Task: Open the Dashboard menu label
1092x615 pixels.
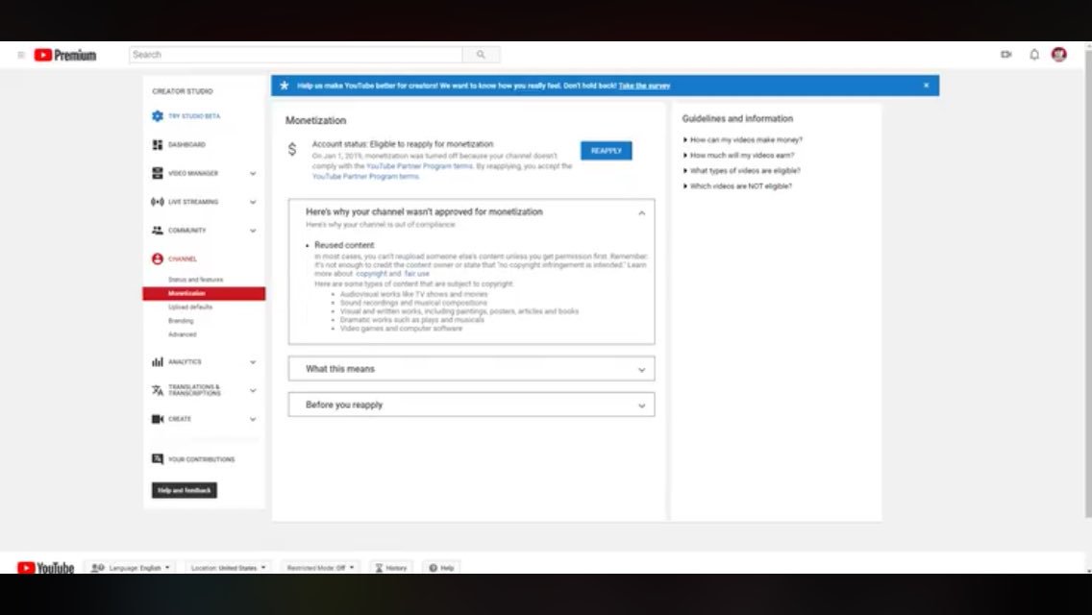Action: [x=186, y=145]
